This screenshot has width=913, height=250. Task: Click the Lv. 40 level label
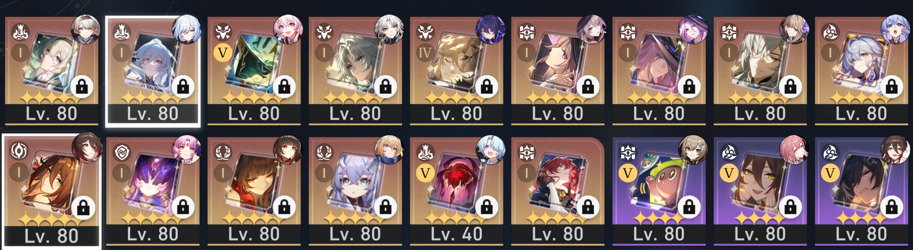pyautogui.click(x=456, y=234)
